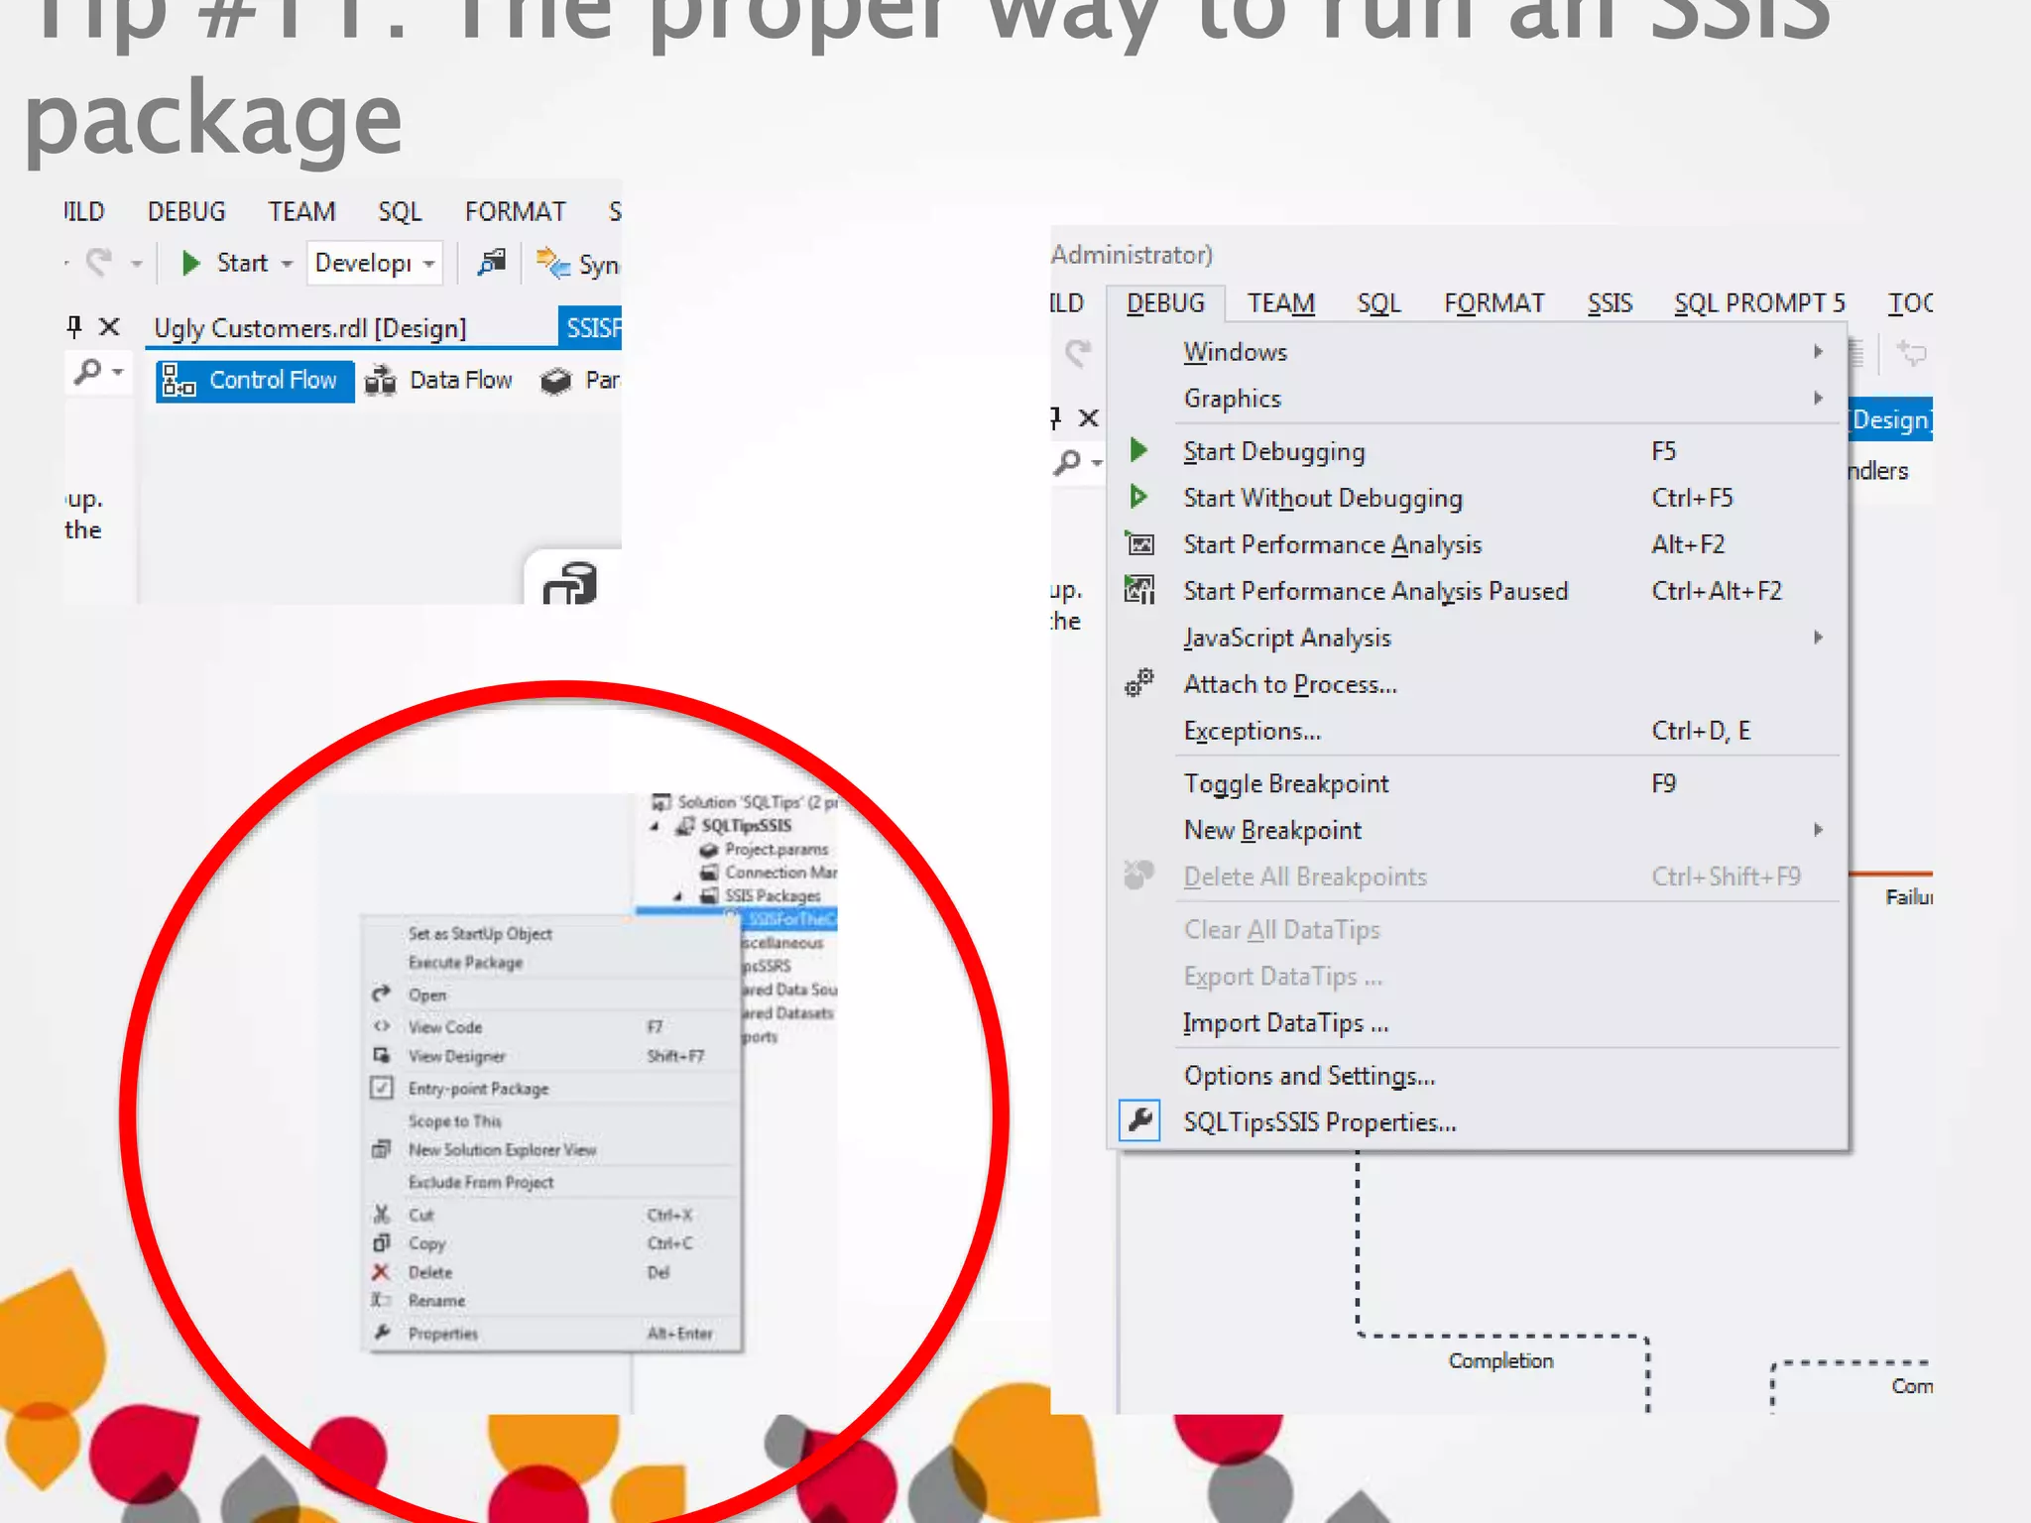
Task: Select Start Performance Analysis
Action: 1478,545
